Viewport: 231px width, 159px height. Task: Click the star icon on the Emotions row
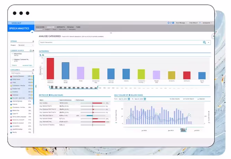[x=32, y=92]
